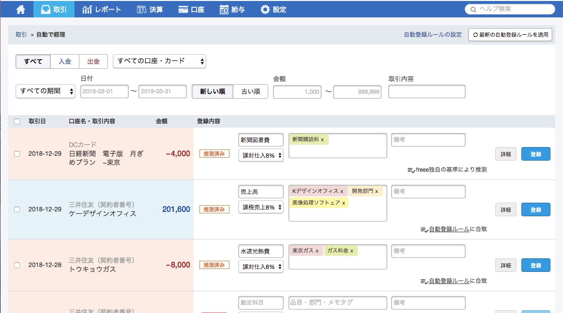Image resolution: width=563 pixels, height=313 pixels.
Task: Click the 品目・部門・メモタグ field
Action: point(338,302)
